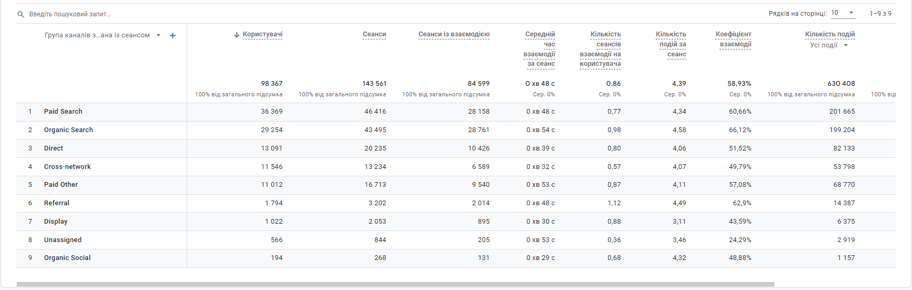Click Cross-network engagement rate 49,79%
Image resolution: width=912 pixels, height=290 pixels.
coord(740,167)
